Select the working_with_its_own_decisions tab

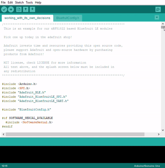[x=27, y=18]
